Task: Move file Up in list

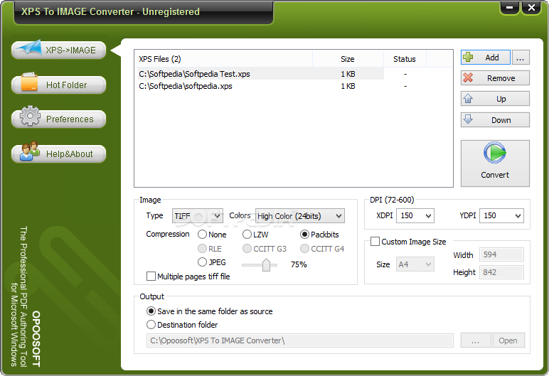Action: [x=495, y=98]
